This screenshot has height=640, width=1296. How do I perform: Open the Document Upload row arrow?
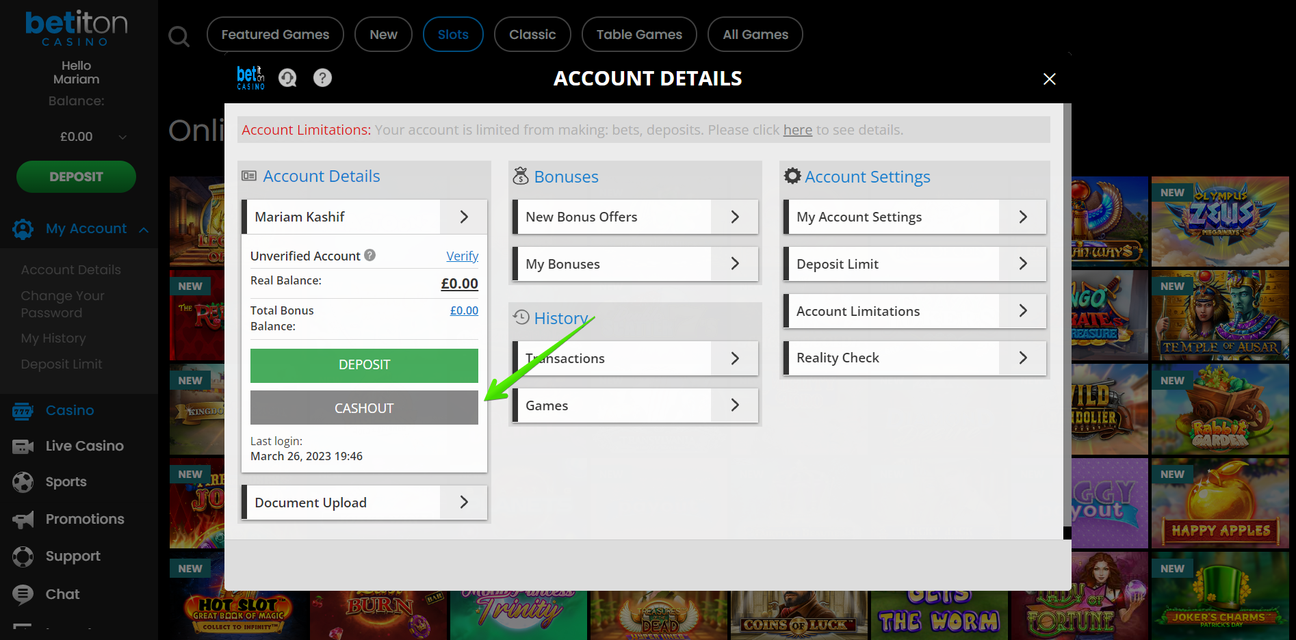(464, 502)
